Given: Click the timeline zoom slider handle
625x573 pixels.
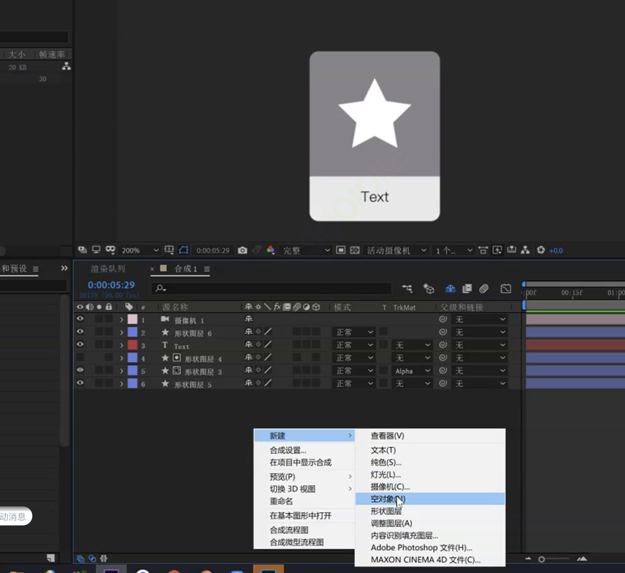Looking at the screenshot, I should tap(542, 559).
